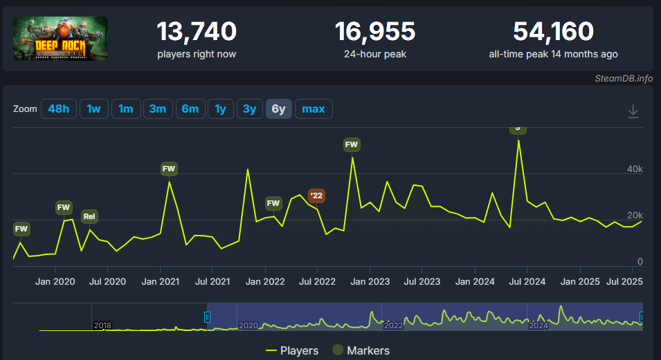This screenshot has height=360, width=661.
Task: Click the 2018 label in the navigator
Action: coord(102,325)
